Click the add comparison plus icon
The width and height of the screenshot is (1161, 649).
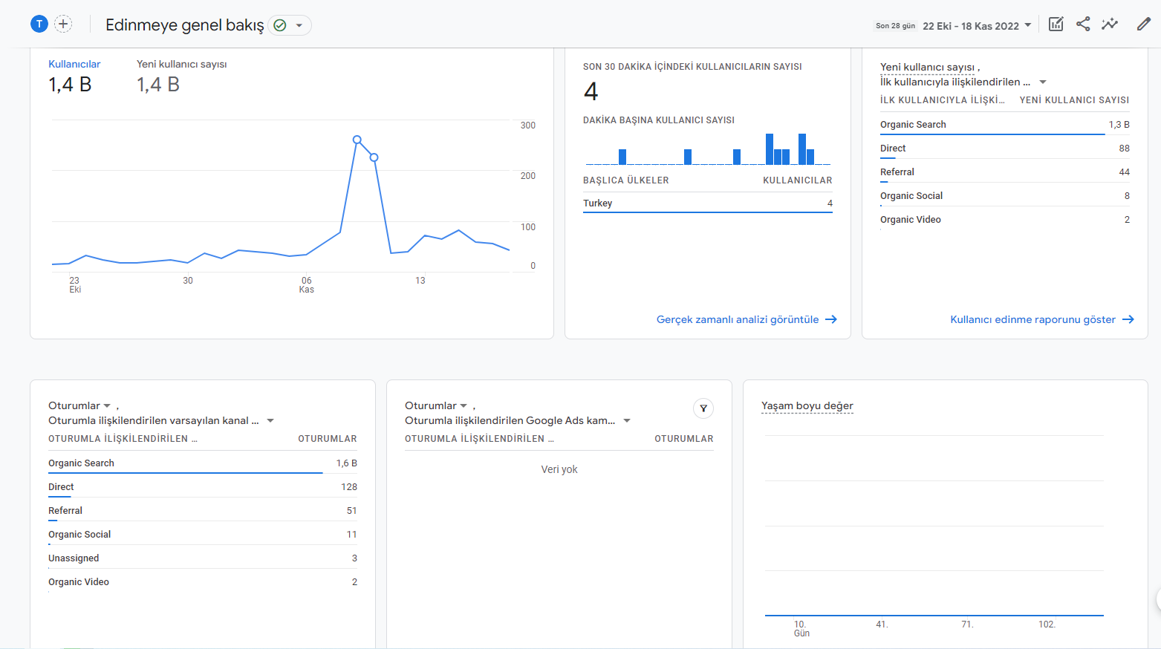coord(63,24)
